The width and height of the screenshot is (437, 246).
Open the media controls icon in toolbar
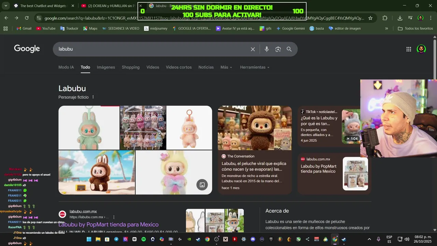pos(410,18)
